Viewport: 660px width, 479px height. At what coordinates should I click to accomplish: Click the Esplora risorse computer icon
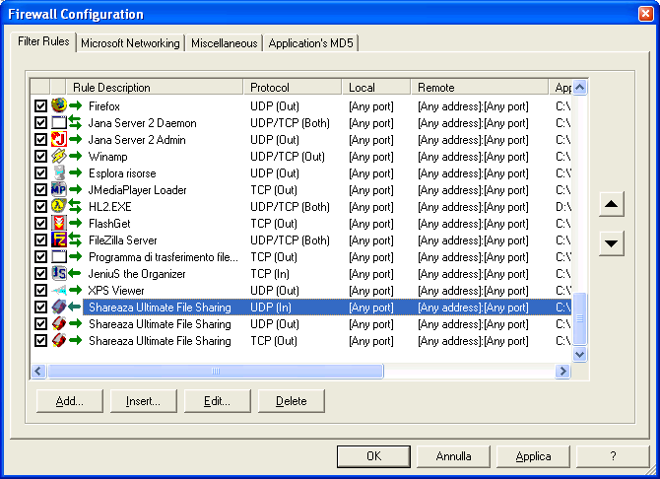coord(59,172)
